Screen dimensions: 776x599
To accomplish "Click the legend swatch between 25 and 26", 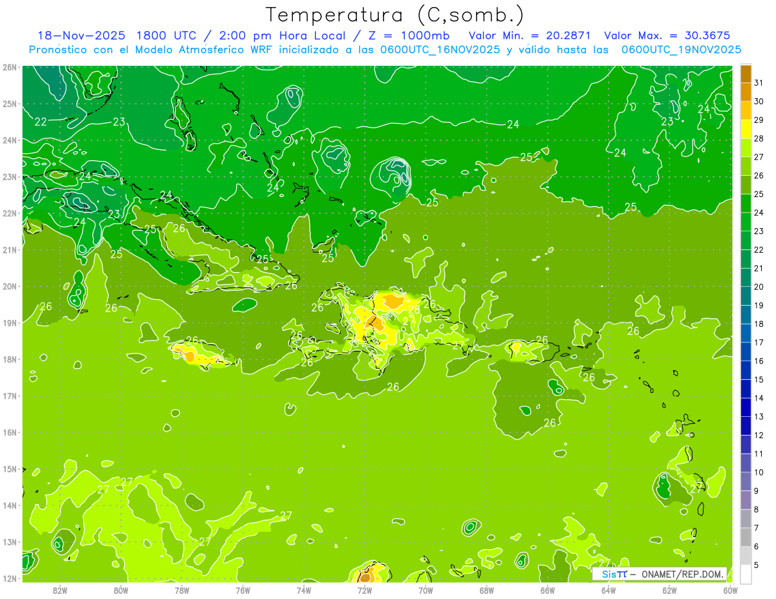I will tap(746, 185).
